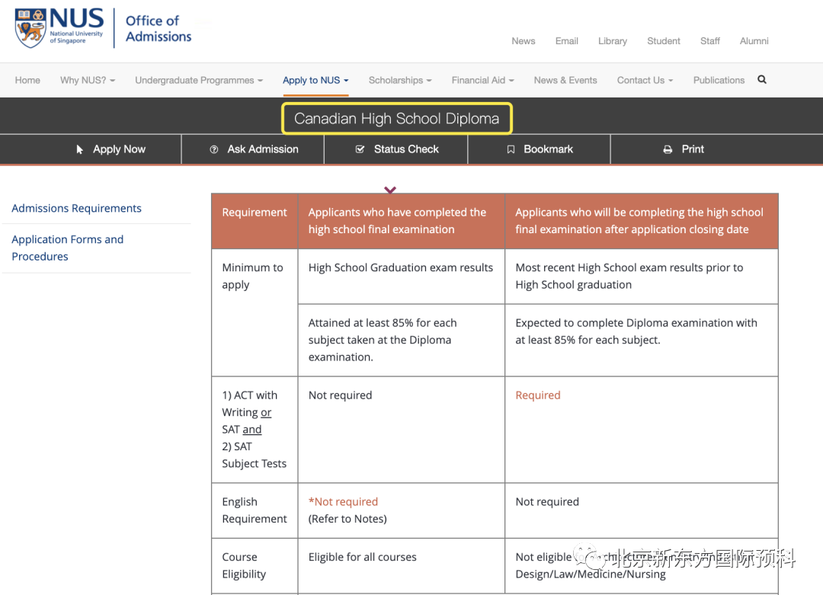Open the Financial Aid dropdown

(482, 80)
